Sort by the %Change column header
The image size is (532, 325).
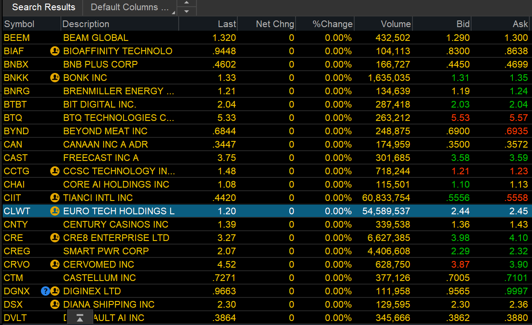(325, 24)
